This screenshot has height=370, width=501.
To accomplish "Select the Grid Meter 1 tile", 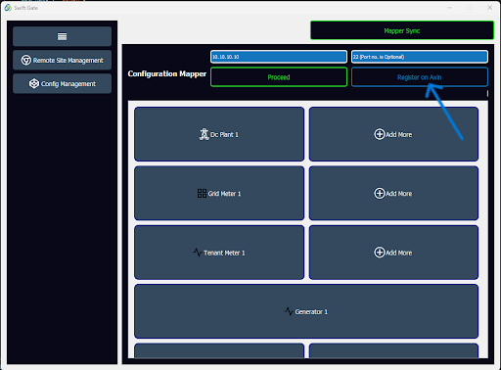I will (x=219, y=193).
